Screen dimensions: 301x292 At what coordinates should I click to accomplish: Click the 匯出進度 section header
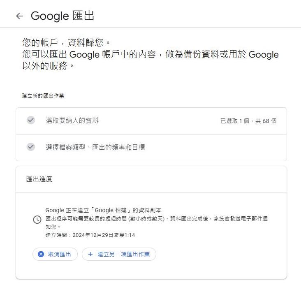tap(39, 179)
